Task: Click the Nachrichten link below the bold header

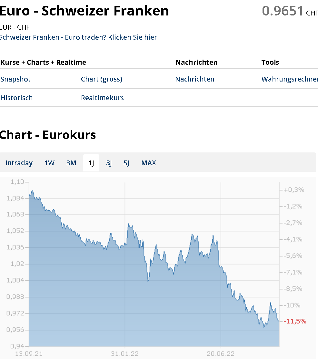Action: pyautogui.click(x=194, y=79)
